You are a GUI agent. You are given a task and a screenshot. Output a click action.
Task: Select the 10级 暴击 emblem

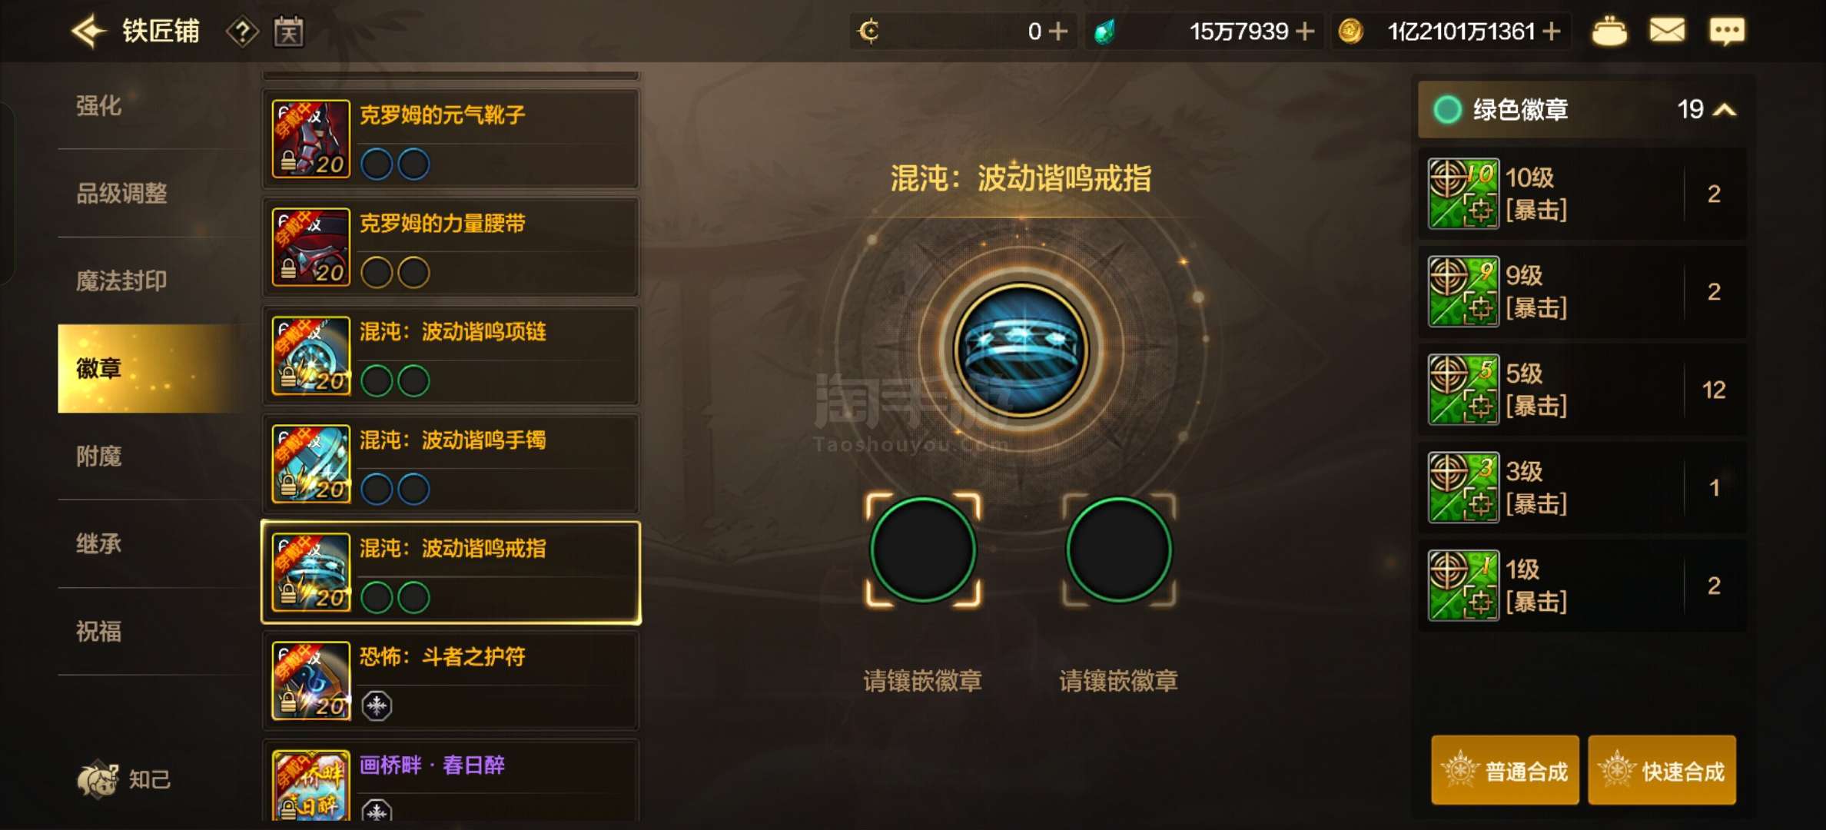(x=1582, y=194)
